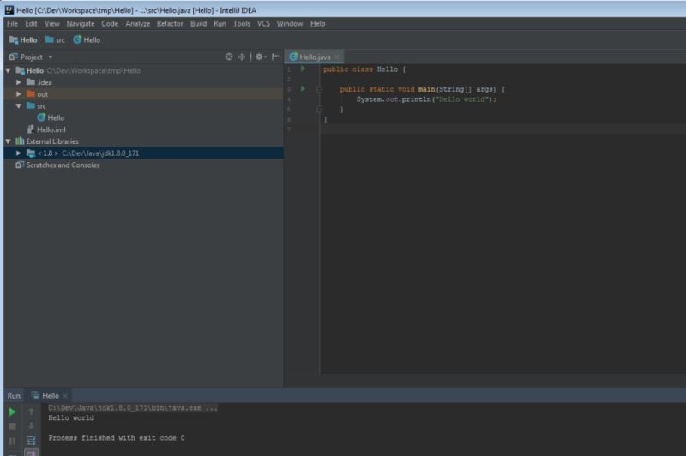Open the Help menu

(317, 24)
